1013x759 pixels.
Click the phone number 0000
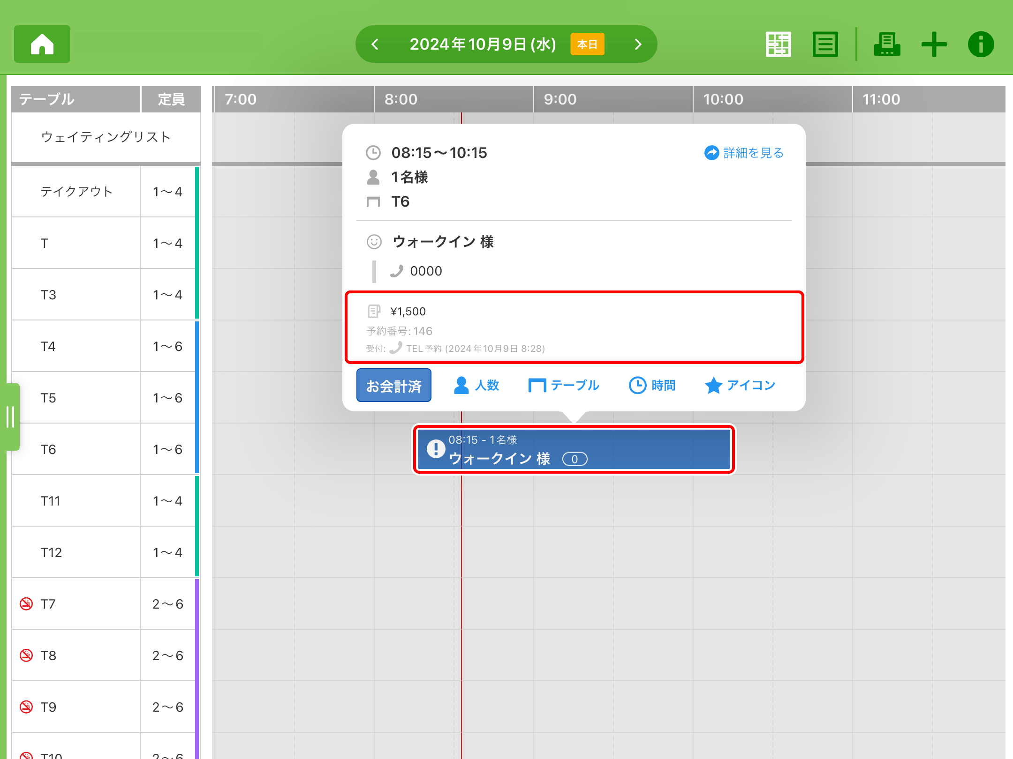425,271
